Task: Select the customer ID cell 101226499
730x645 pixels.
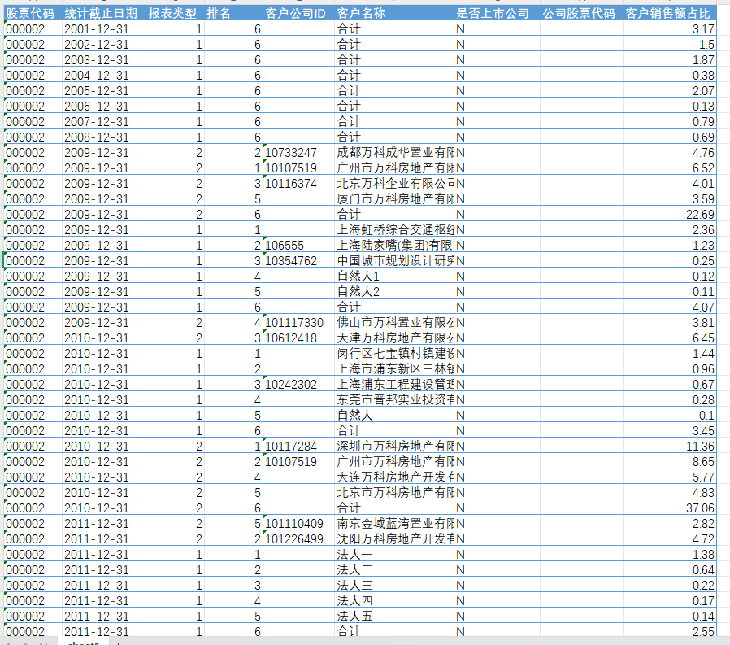Action: pos(298,538)
